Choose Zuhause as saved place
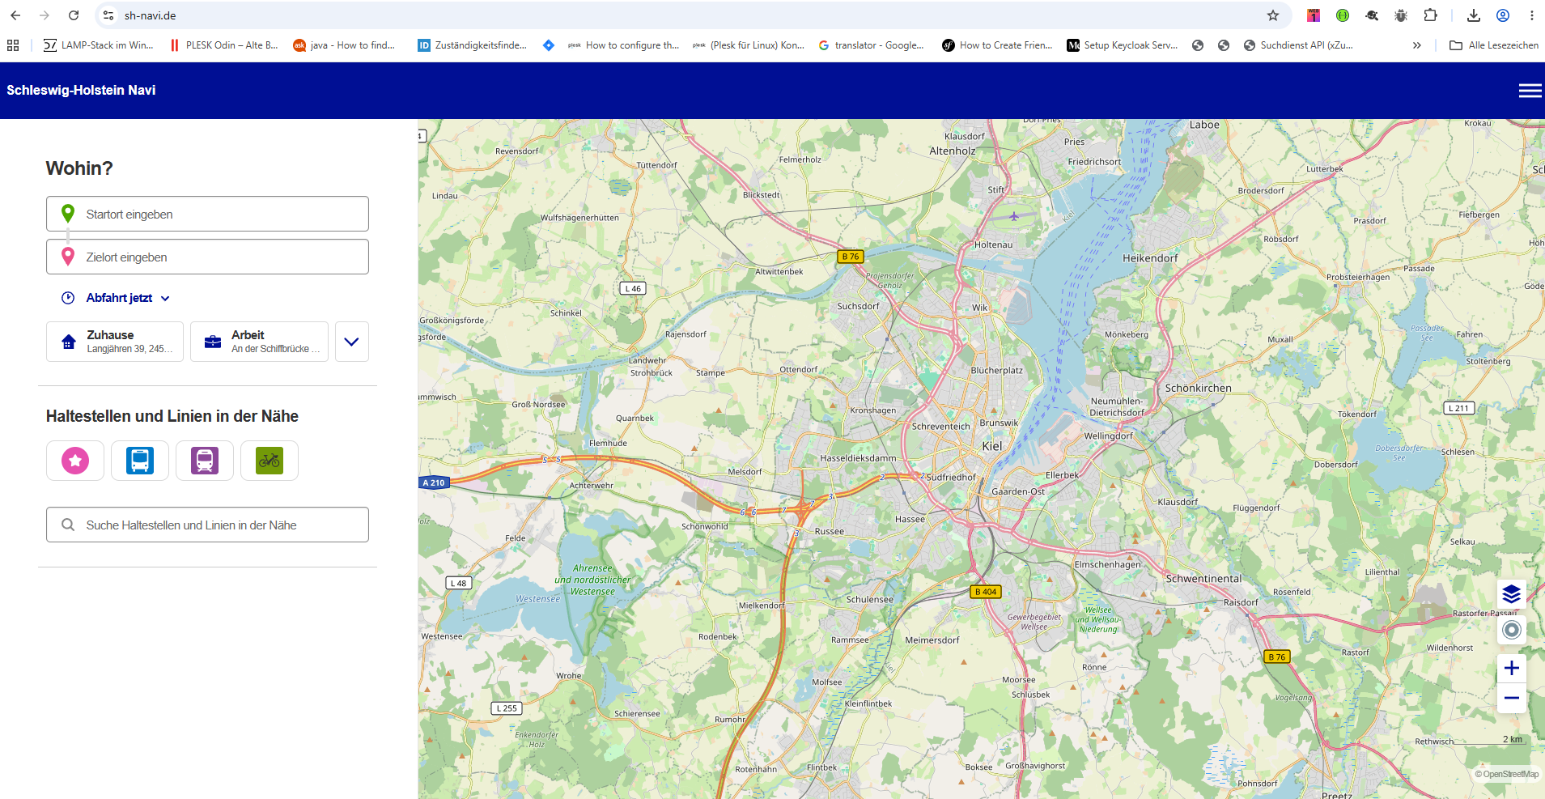This screenshot has width=1545, height=799. click(115, 342)
